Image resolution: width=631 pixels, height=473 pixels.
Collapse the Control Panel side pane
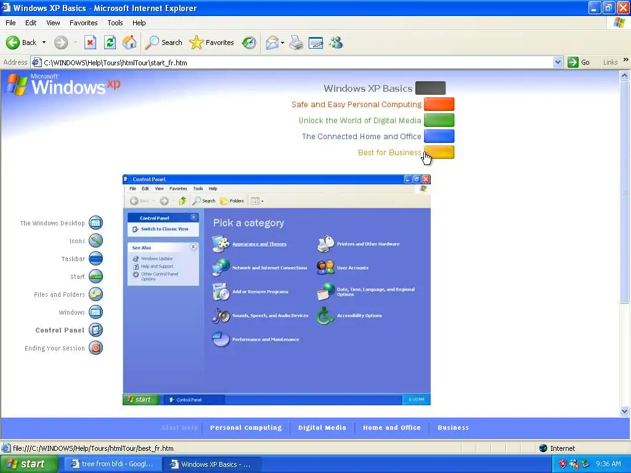[x=193, y=217]
